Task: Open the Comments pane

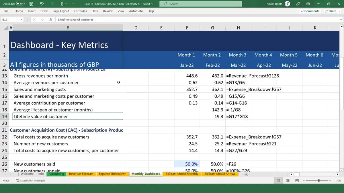Action: (310, 11)
